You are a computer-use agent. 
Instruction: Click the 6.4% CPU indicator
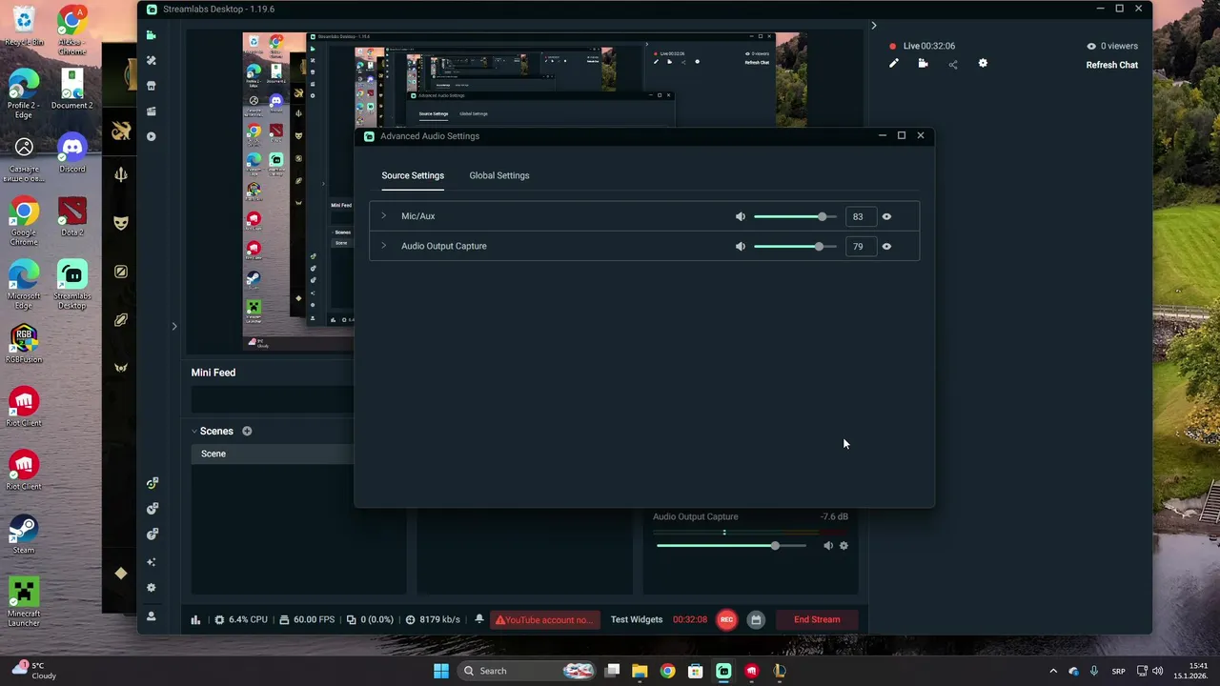(241, 619)
